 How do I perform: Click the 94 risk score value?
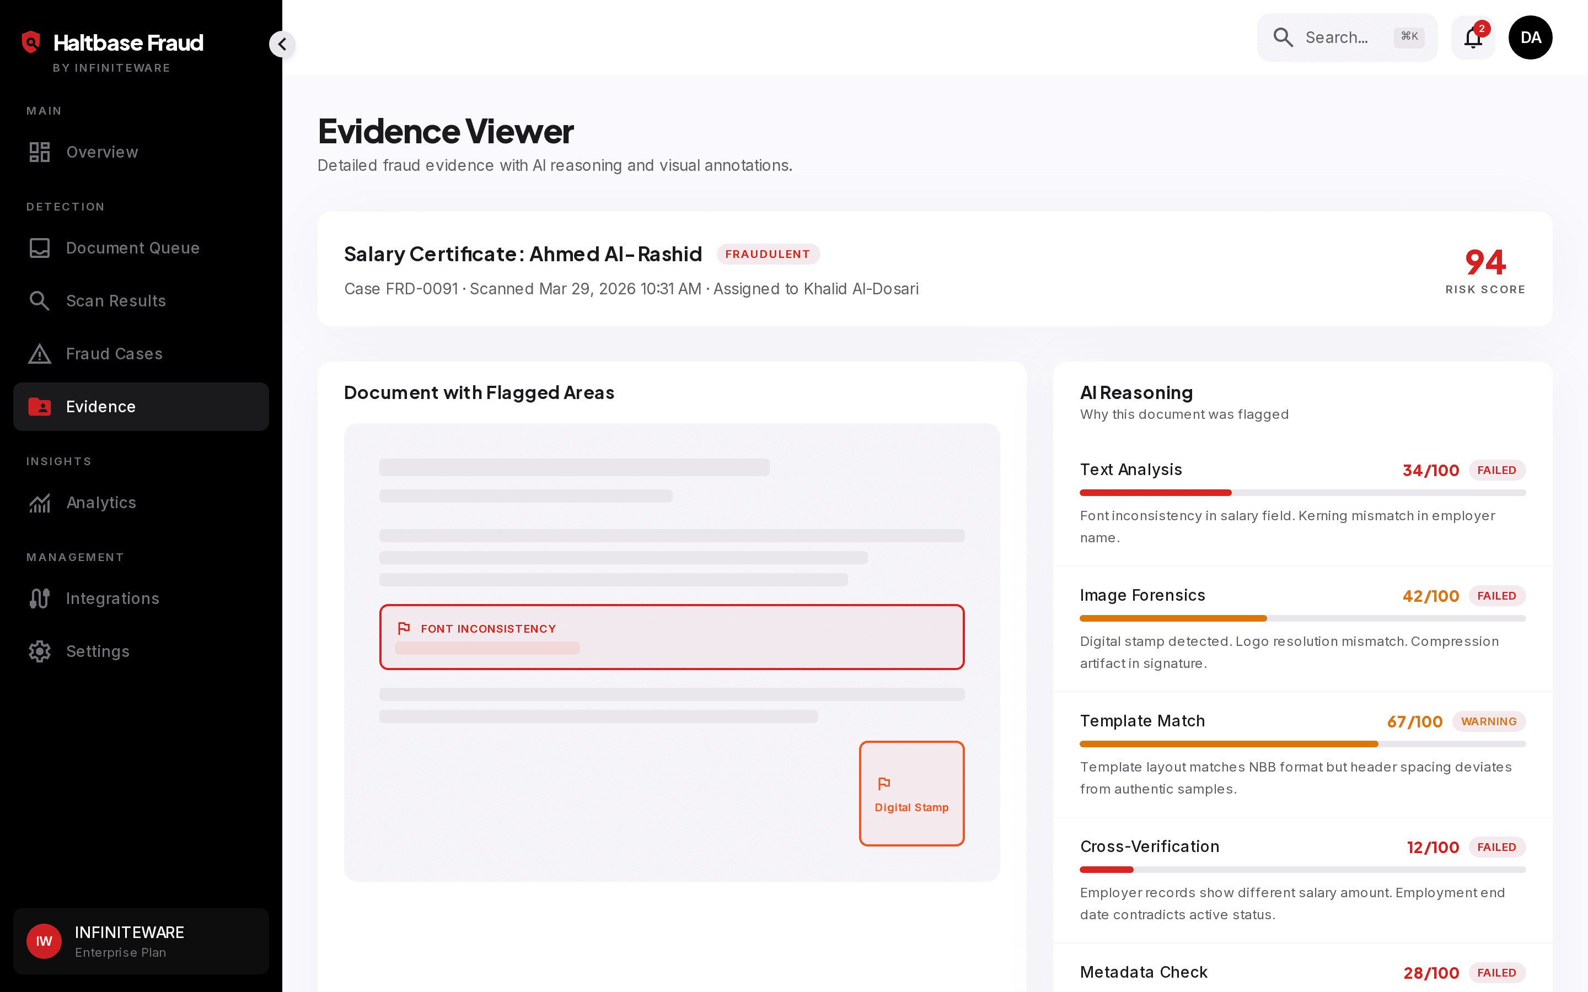pyautogui.click(x=1485, y=262)
